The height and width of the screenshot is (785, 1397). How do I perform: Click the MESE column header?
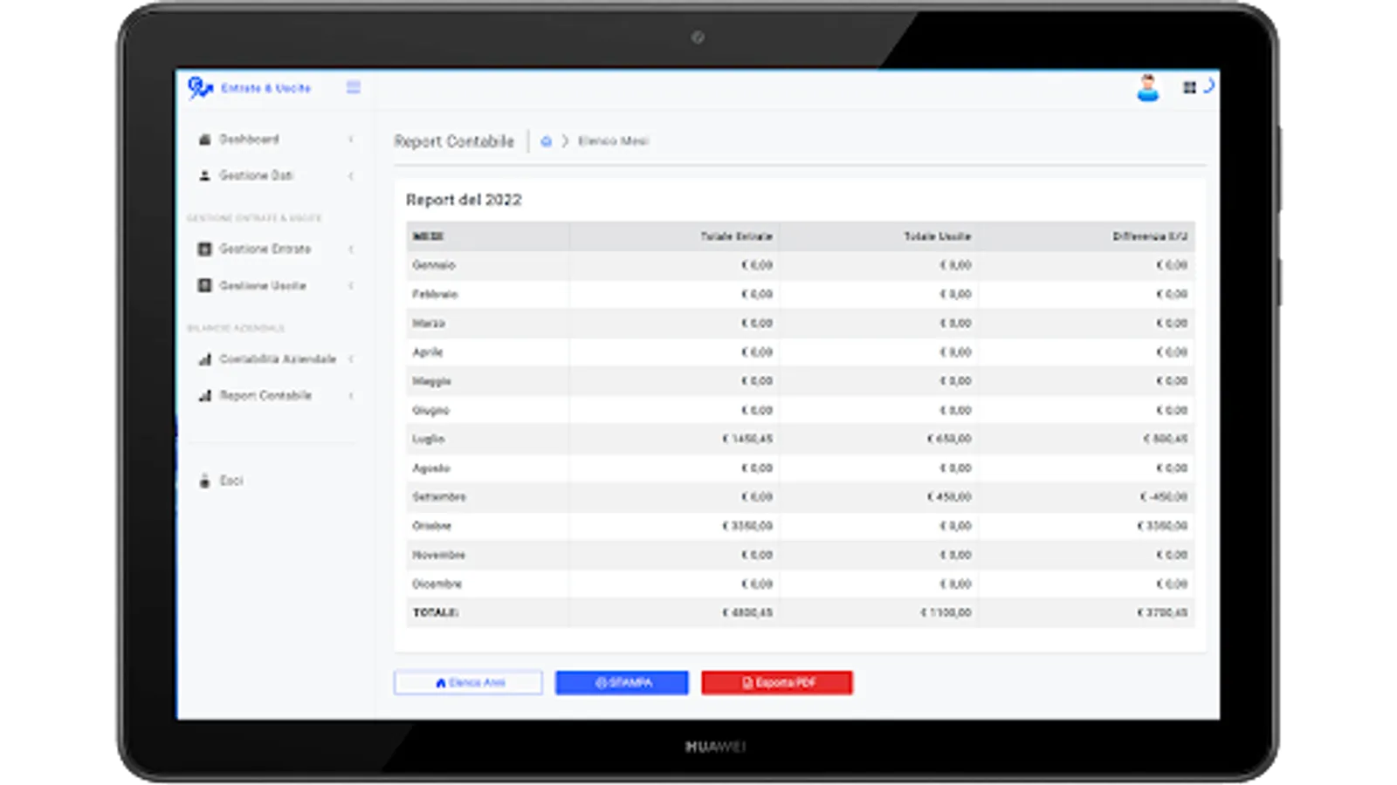point(428,236)
